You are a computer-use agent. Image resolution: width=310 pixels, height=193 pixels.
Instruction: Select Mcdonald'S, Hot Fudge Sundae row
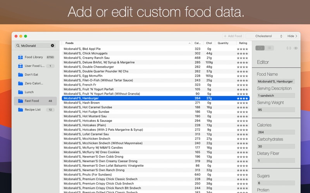(156, 112)
